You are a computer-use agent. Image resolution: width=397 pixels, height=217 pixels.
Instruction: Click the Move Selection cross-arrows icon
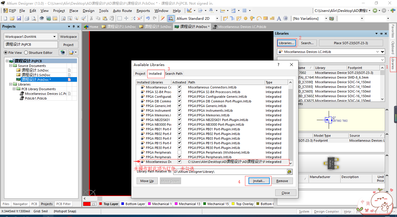point(126,18)
